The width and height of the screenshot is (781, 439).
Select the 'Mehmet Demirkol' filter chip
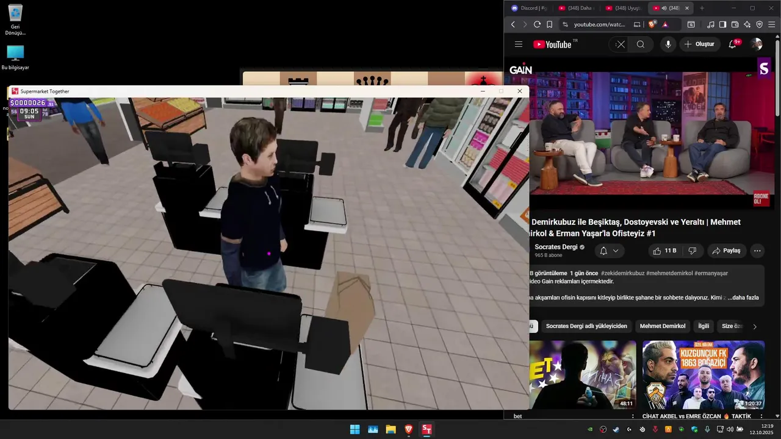click(x=663, y=326)
